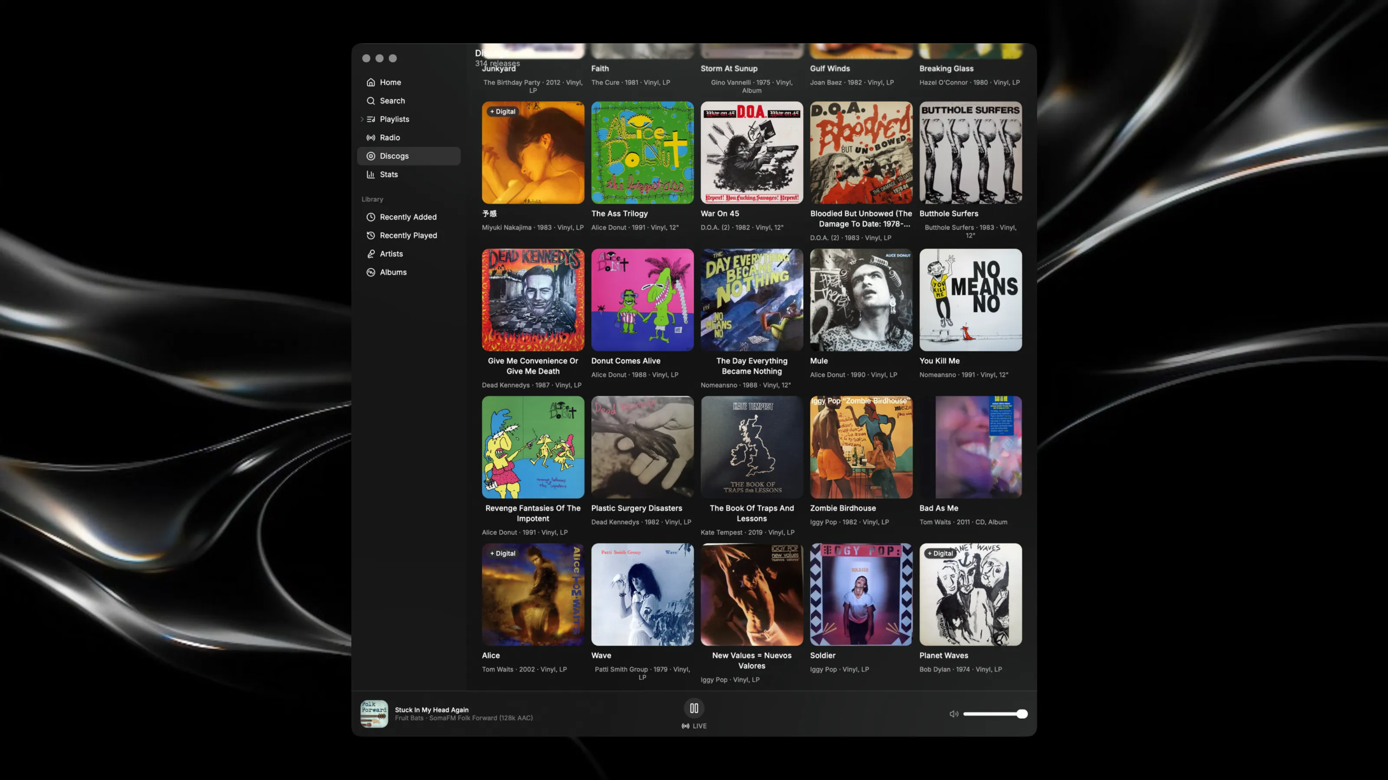Open the War On 45 album cover

(752, 153)
